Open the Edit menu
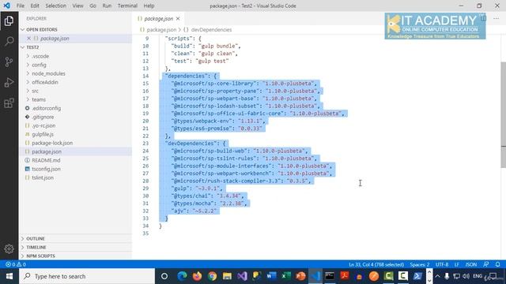506x284 pixels. coord(35,6)
